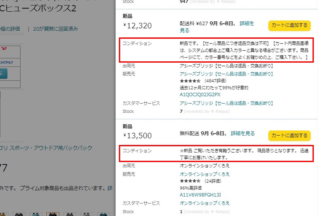Open seller オンラインショップくろえ next to 販売元

(205, 174)
